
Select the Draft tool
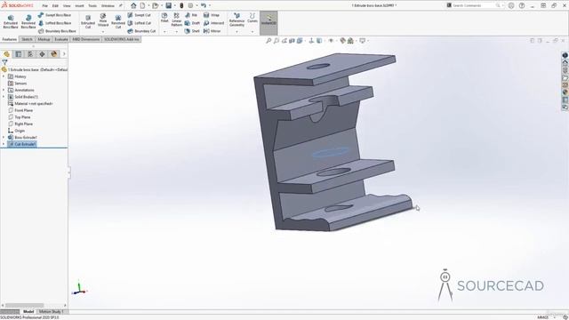[192, 23]
